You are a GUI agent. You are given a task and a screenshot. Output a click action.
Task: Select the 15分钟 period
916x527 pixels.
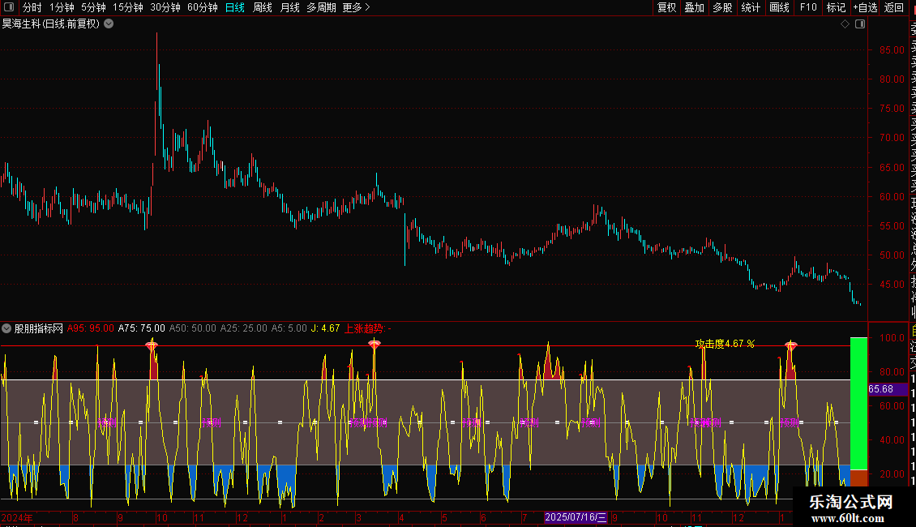pyautogui.click(x=128, y=7)
